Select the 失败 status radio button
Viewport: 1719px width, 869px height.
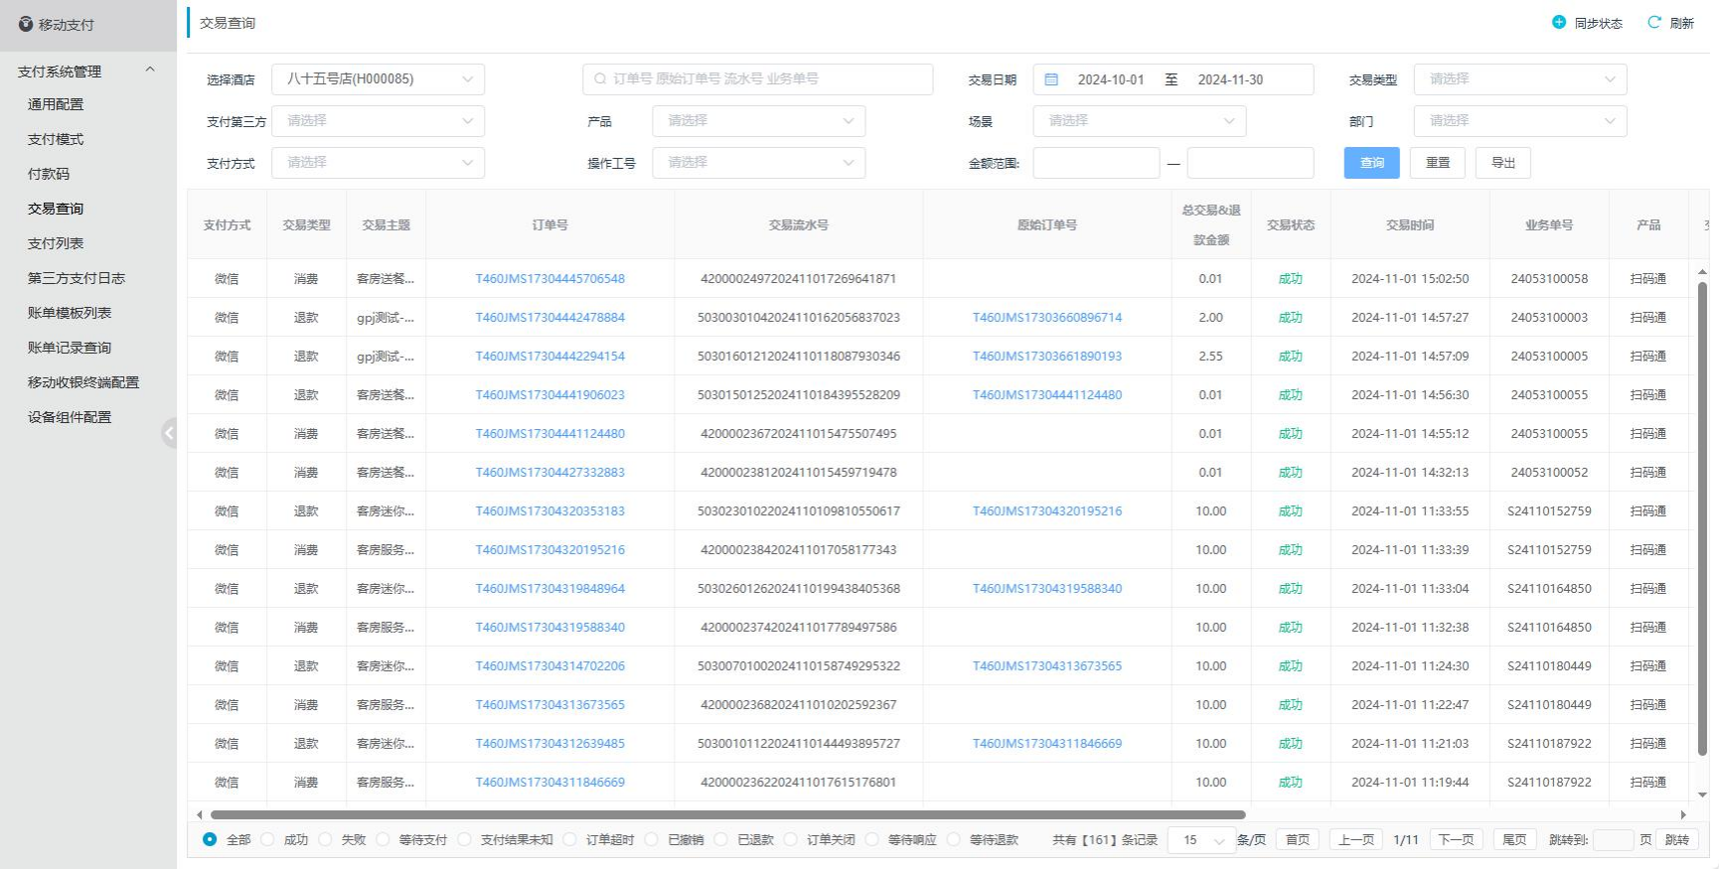325,839
